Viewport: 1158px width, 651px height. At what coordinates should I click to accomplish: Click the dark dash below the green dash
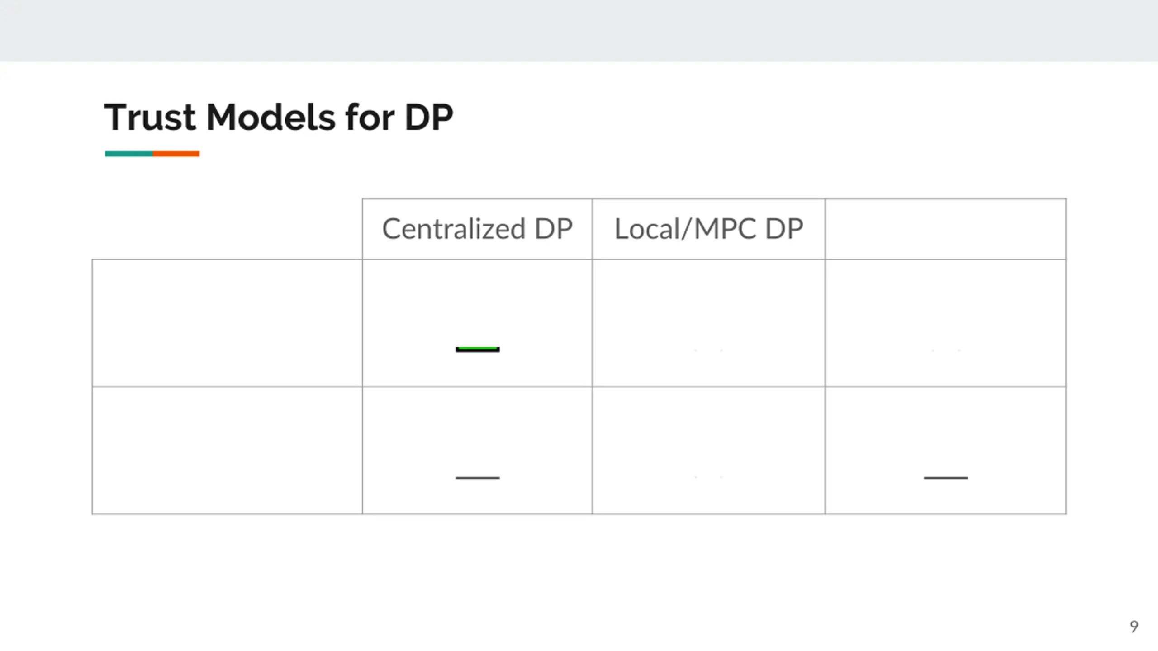(478, 478)
